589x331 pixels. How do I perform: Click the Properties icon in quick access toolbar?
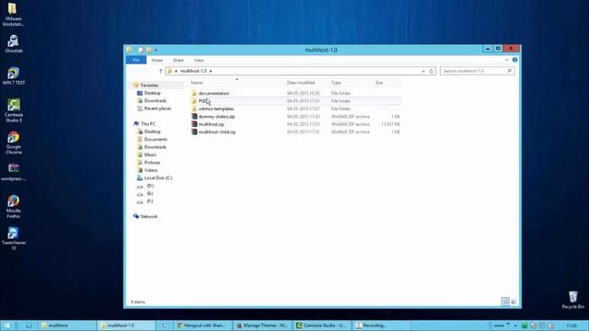(141, 50)
